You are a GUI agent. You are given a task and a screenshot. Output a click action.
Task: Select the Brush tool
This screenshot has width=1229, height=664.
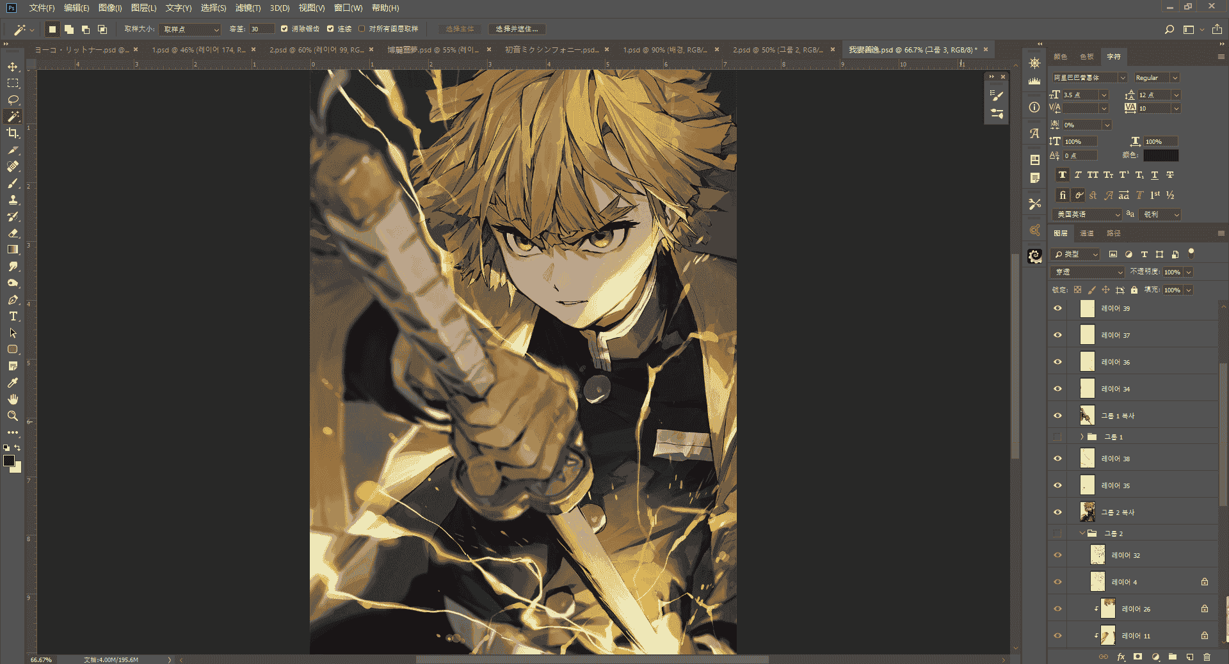pyautogui.click(x=13, y=183)
